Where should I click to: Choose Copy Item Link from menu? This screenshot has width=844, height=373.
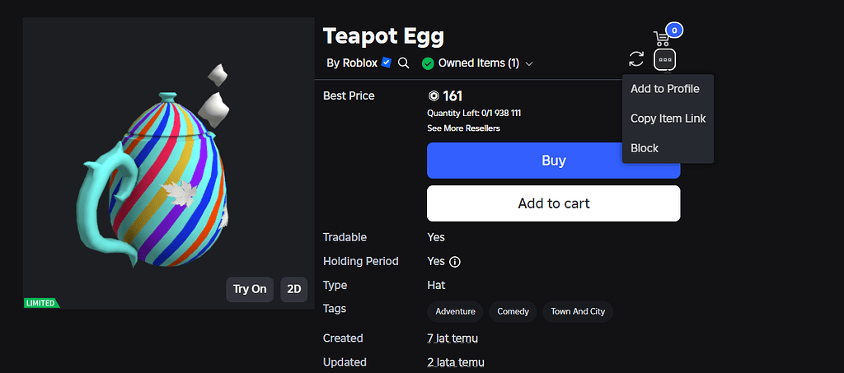tap(668, 119)
